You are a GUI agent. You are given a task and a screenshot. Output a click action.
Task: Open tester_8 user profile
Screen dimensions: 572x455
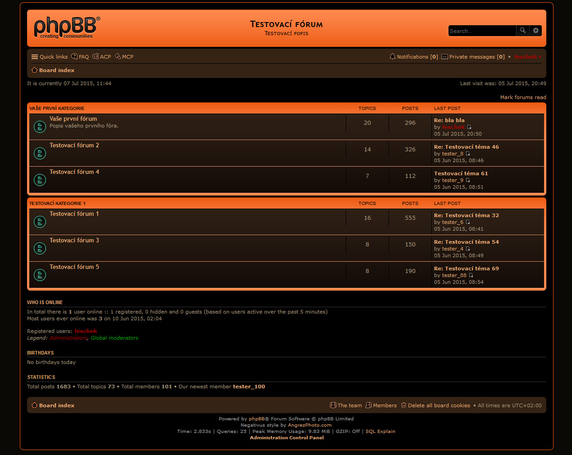coord(453,154)
